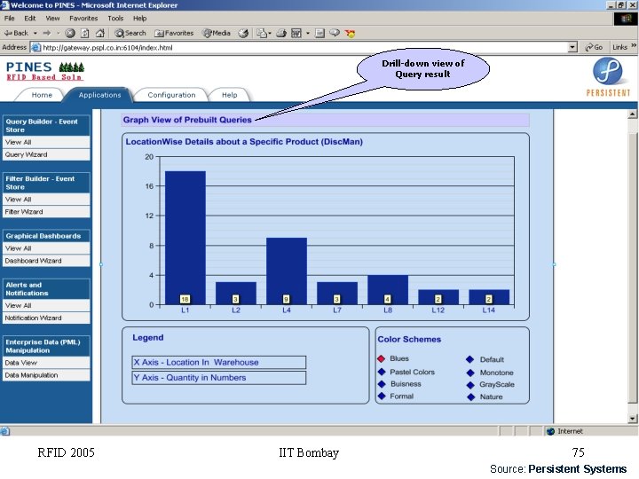Click View All under Alerts and Notifications

[x=46, y=305]
